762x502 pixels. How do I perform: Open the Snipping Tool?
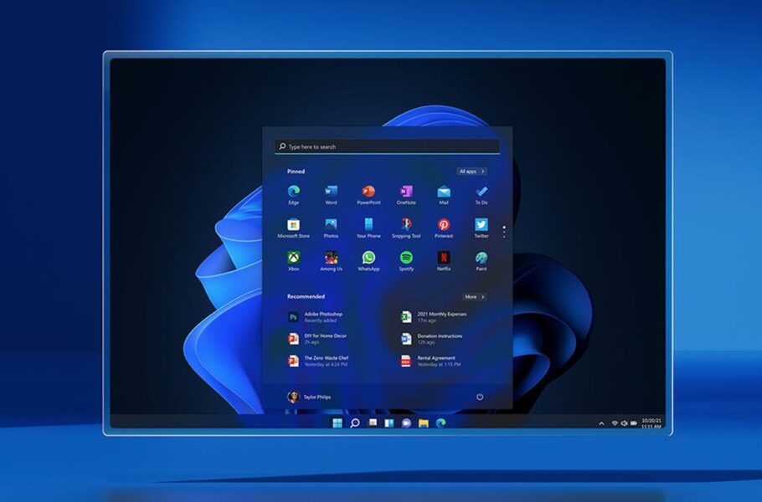406,228
